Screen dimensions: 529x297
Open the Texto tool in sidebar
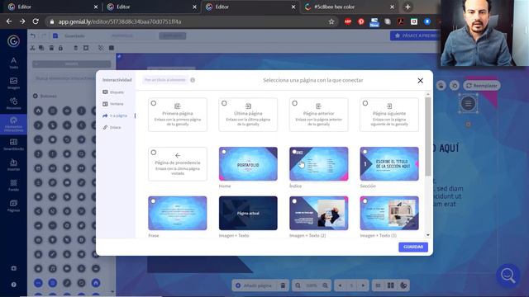(13, 63)
